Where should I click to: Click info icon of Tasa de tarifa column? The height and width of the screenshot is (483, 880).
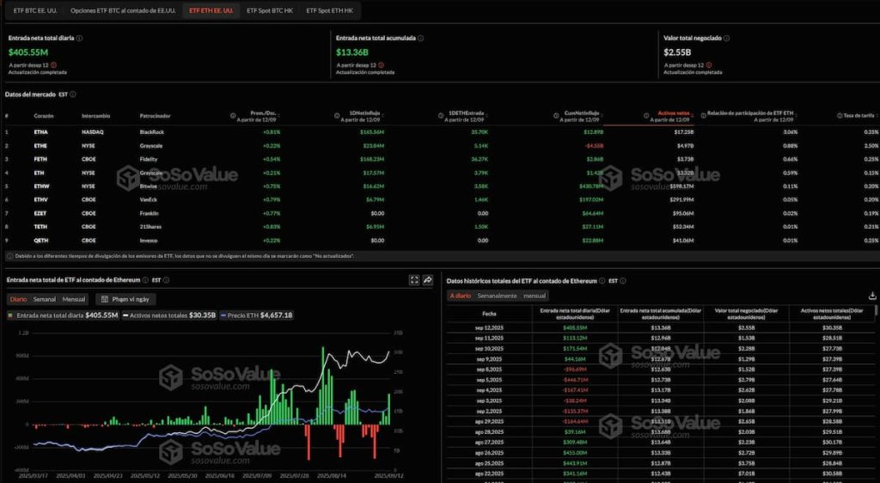(840, 115)
